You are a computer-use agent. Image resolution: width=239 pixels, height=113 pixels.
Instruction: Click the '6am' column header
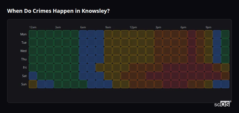click(83, 27)
